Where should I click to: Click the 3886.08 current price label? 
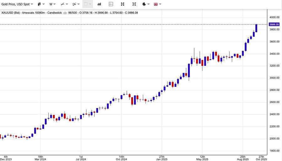click(x=274, y=24)
